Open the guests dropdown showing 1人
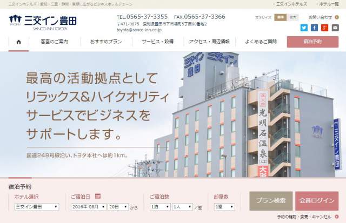The width and height of the screenshot is (346, 223). pos(182,207)
